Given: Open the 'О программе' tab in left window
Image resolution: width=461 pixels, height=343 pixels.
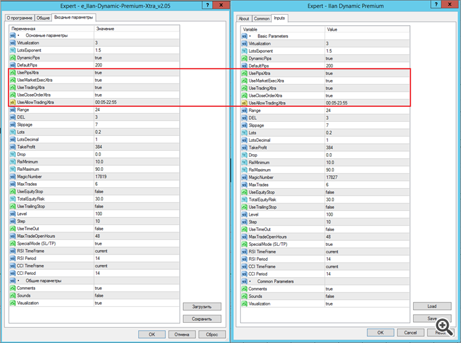Looking at the screenshot, I should point(20,18).
